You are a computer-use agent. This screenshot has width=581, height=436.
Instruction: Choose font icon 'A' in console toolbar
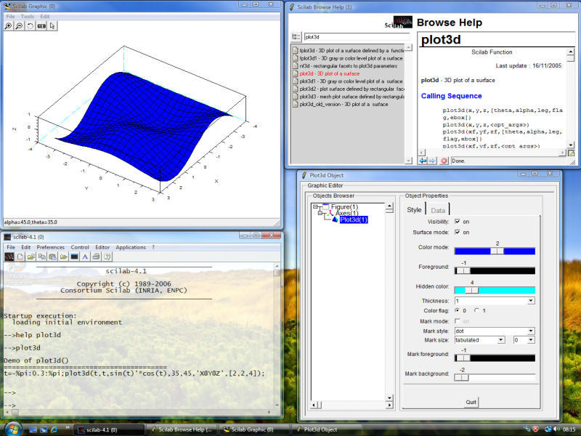tap(85, 257)
